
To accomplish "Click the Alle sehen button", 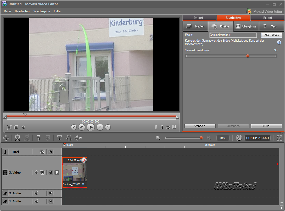I will point(271,35).
